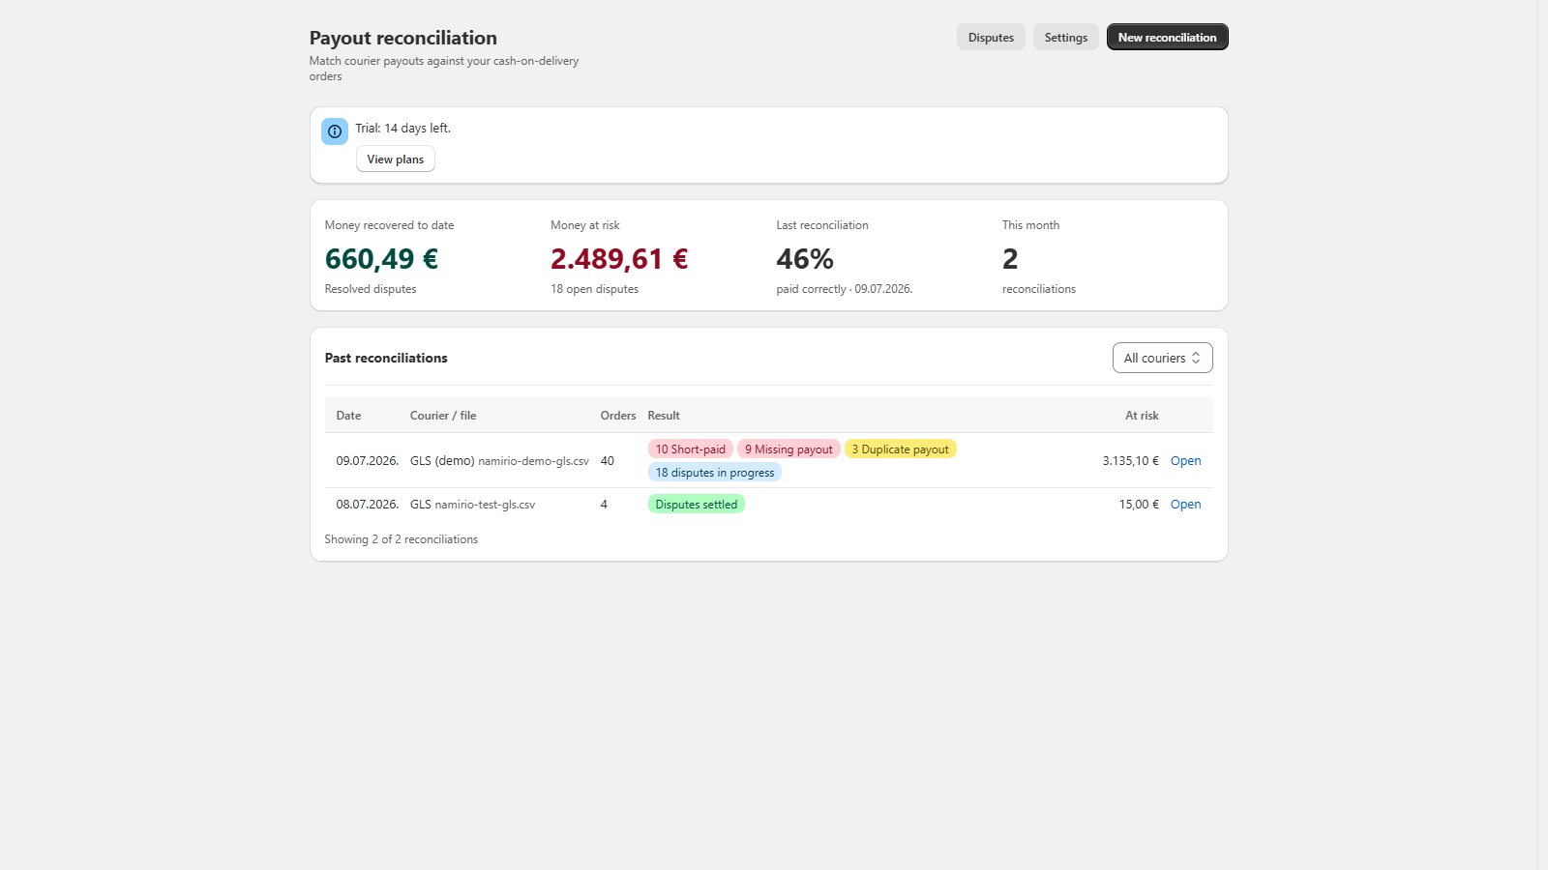Click the All couriers selector arrows icon

pos(1196,358)
